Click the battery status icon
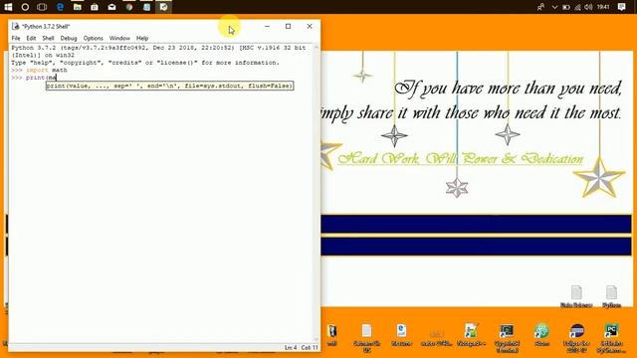This screenshot has height=358, width=637. pos(566,7)
